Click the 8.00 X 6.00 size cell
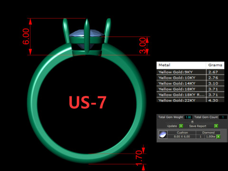This screenshot has width=228, height=171. [x=182, y=136]
